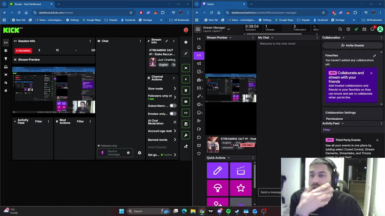Open Twitch Collaboration panel dropdown
Viewport: 385px width, 216px height.
coord(343,38)
